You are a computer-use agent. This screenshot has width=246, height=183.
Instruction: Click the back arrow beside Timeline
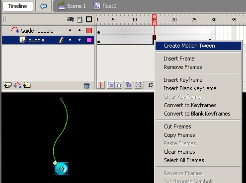coord(43,6)
